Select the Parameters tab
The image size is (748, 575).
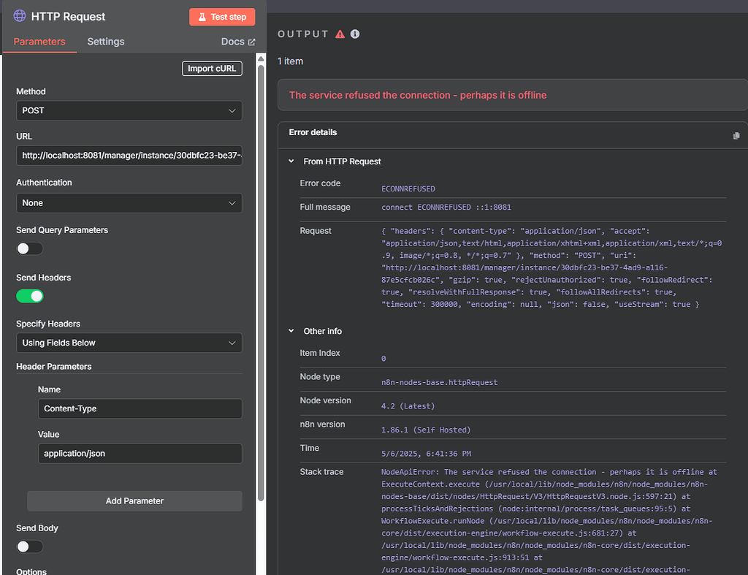pyautogui.click(x=39, y=42)
